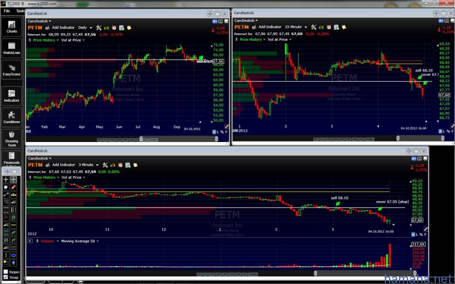
Task: Open the Charts panel in the sidebar
Action: pos(11,27)
